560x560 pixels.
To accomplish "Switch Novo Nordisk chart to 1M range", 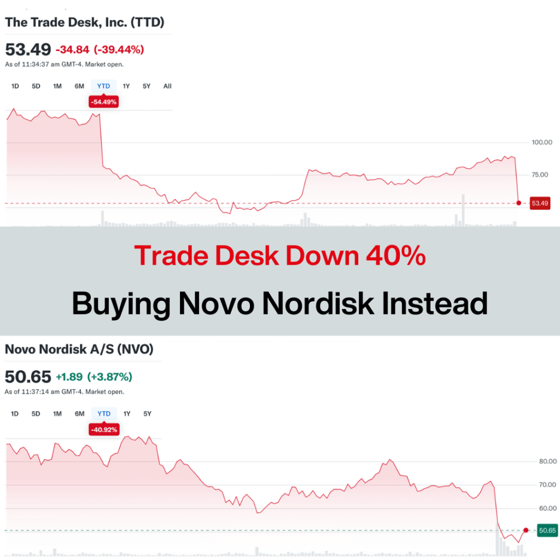I will 57,413.
